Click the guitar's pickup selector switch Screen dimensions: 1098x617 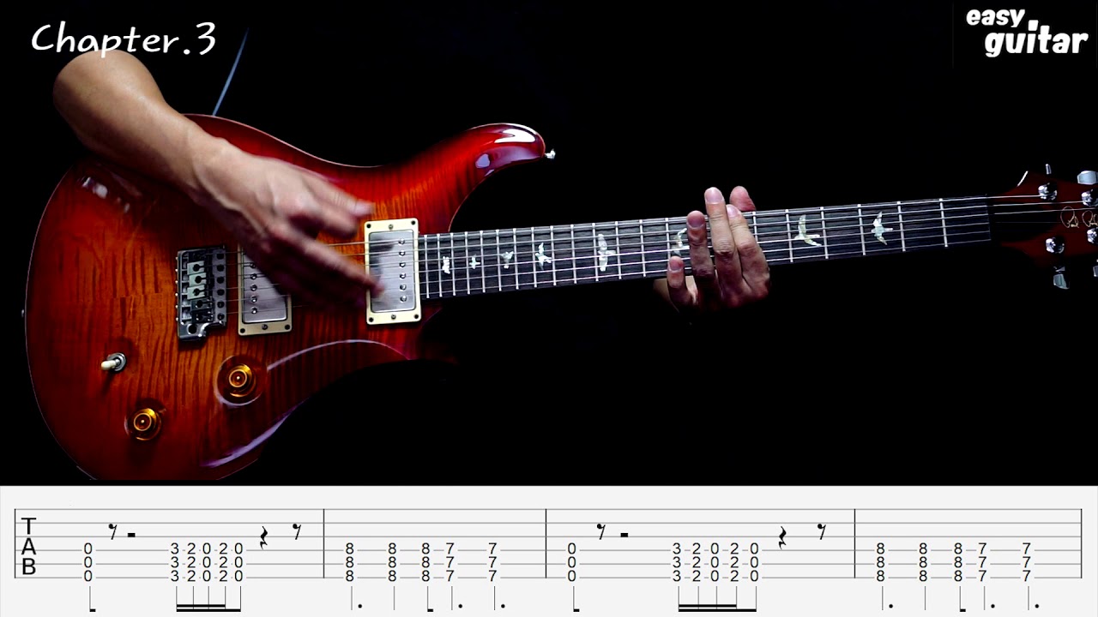114,362
